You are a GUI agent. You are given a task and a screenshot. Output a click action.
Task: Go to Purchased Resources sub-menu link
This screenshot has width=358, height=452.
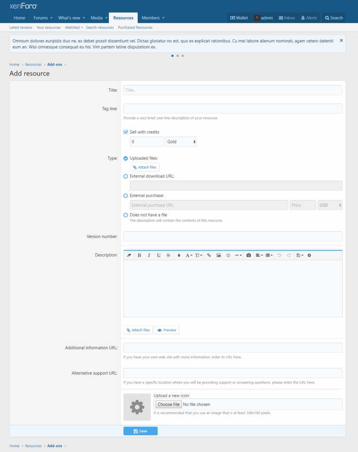pyautogui.click(x=135, y=27)
